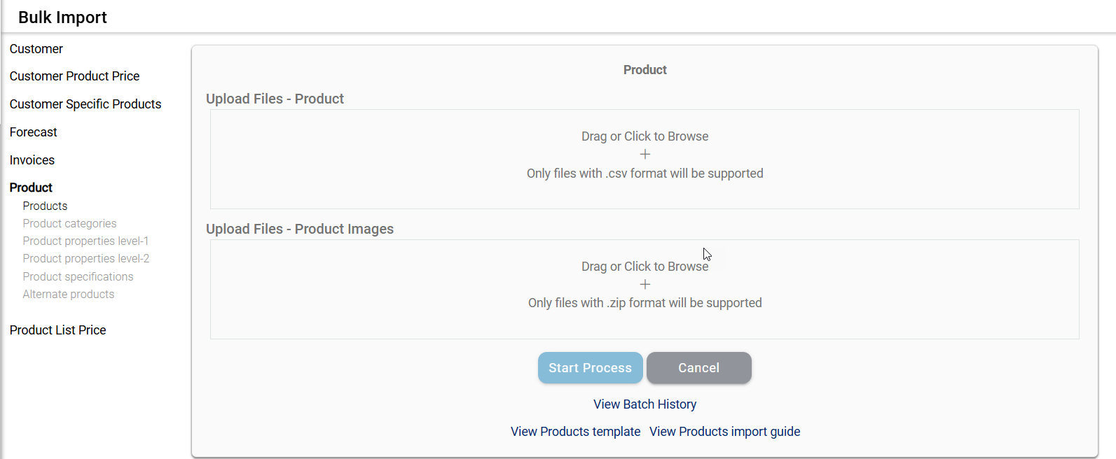Collapse the Product sidebar group
The image size is (1116, 459).
(x=31, y=188)
